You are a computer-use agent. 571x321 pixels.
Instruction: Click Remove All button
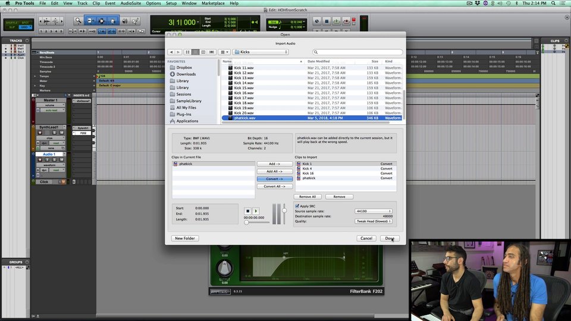tap(308, 197)
